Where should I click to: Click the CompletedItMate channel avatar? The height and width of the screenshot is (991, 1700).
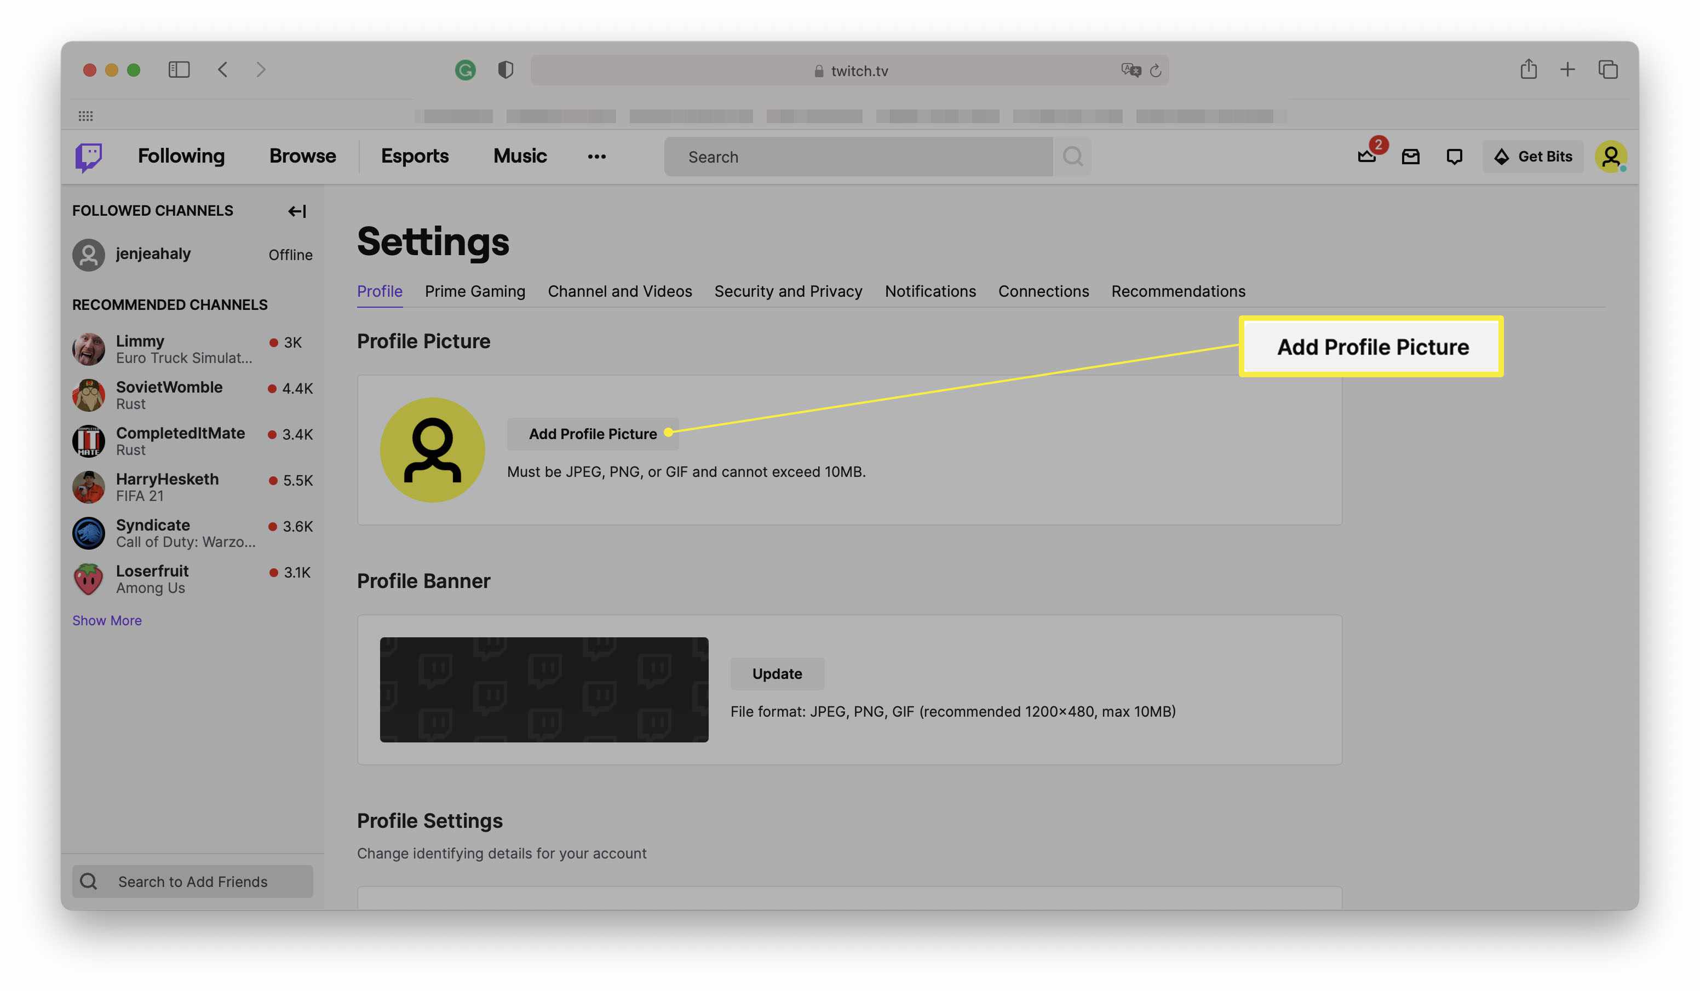[88, 441]
